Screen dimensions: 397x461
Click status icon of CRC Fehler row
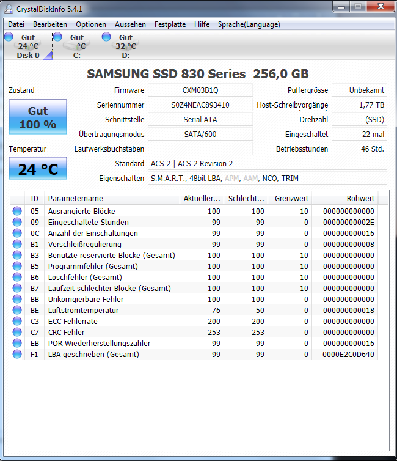17,332
